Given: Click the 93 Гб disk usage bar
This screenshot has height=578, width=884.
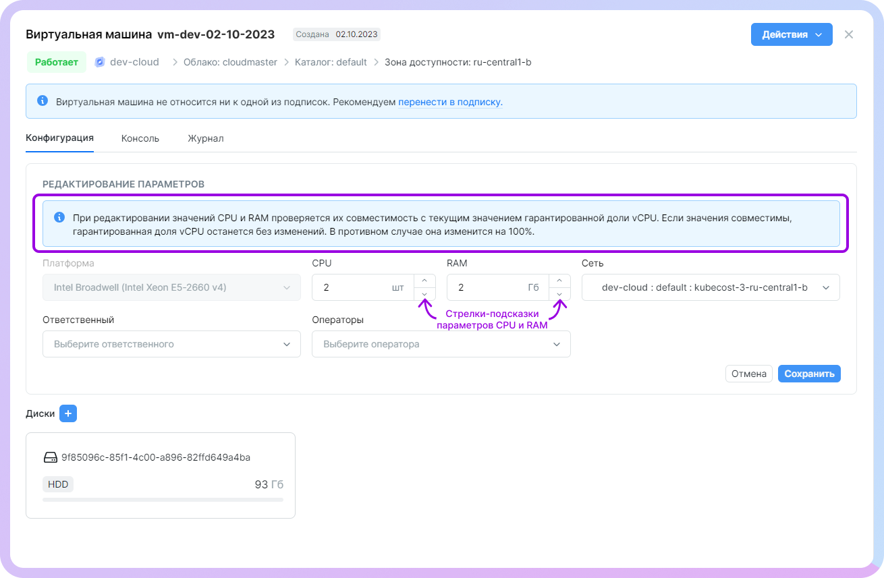Looking at the screenshot, I should click(163, 500).
